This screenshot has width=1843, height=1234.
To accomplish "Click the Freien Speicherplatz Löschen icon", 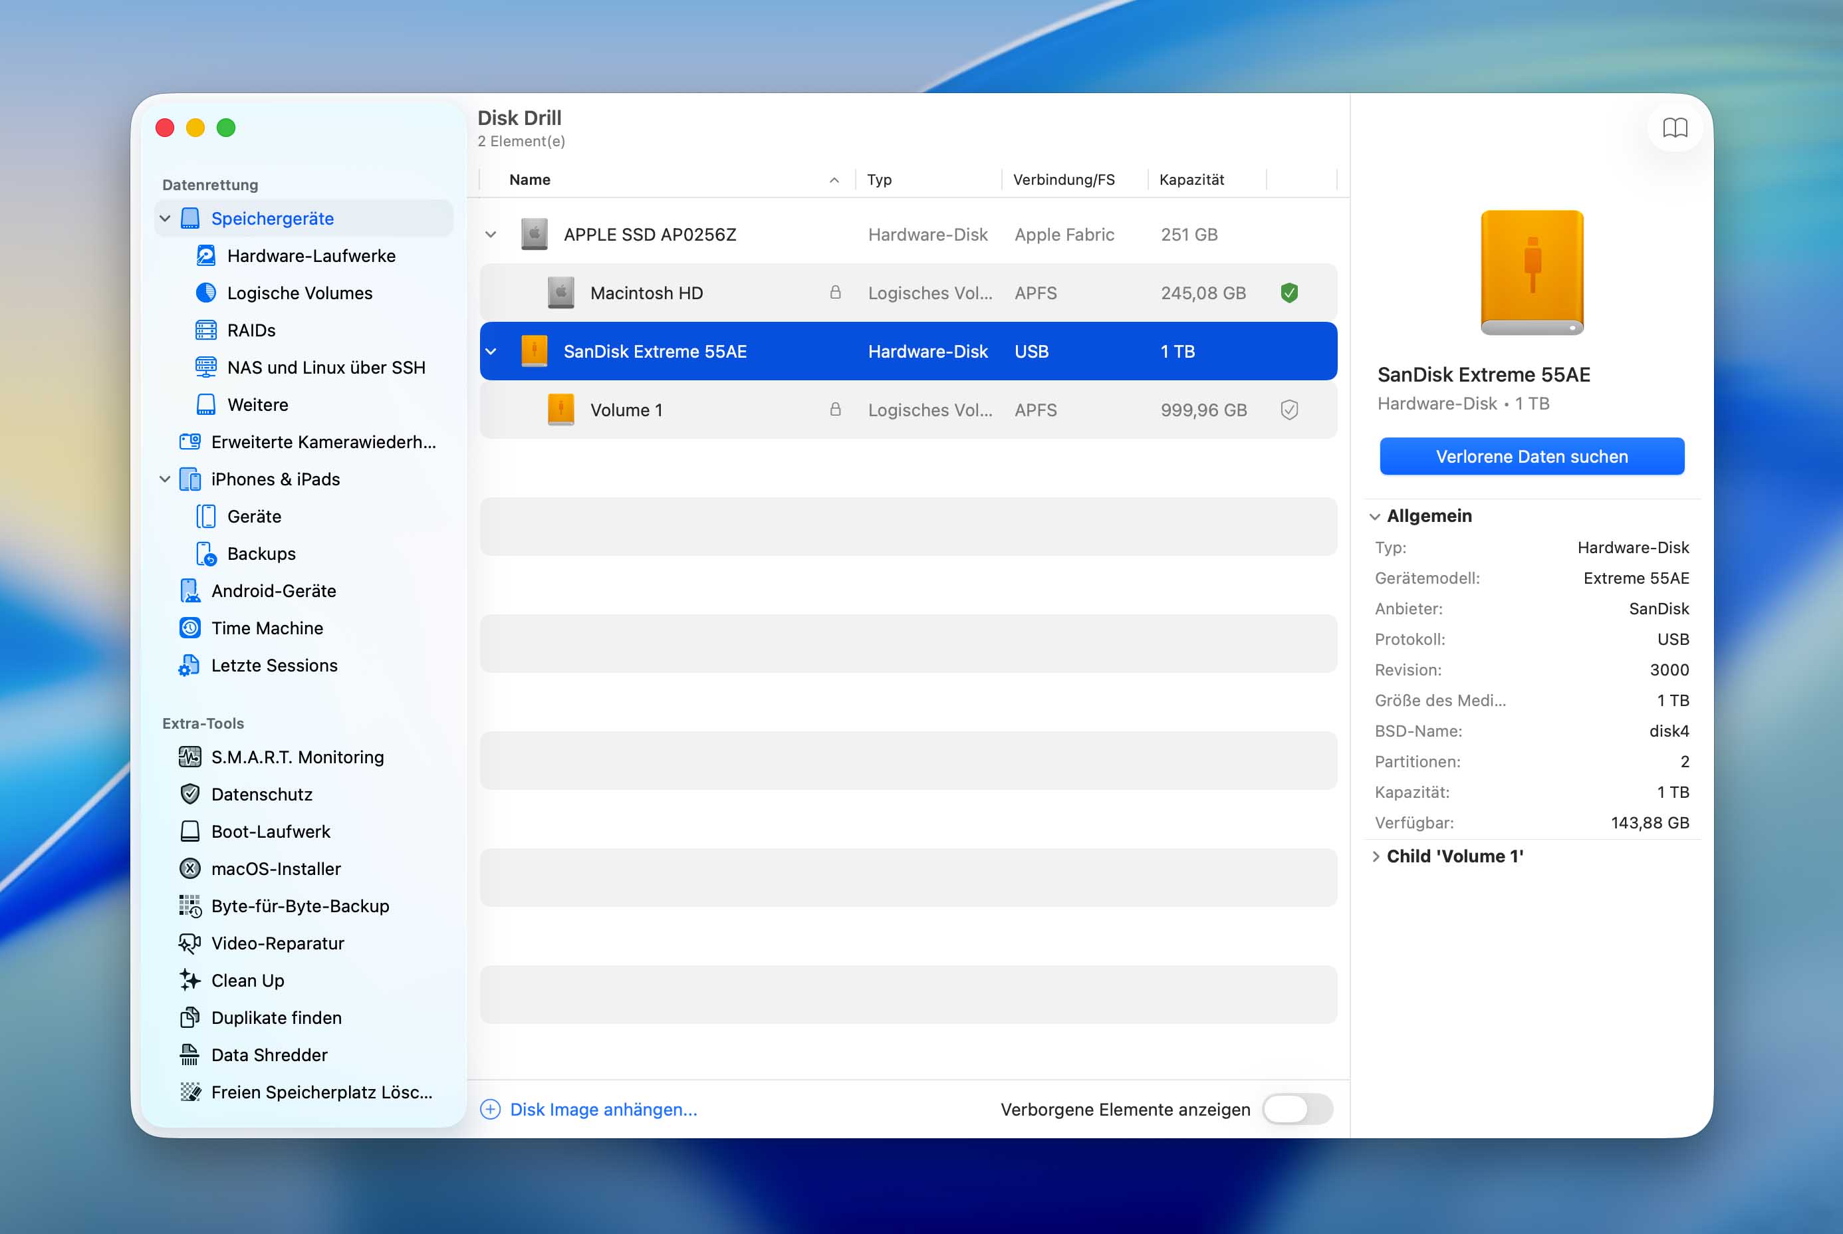I will [189, 1092].
